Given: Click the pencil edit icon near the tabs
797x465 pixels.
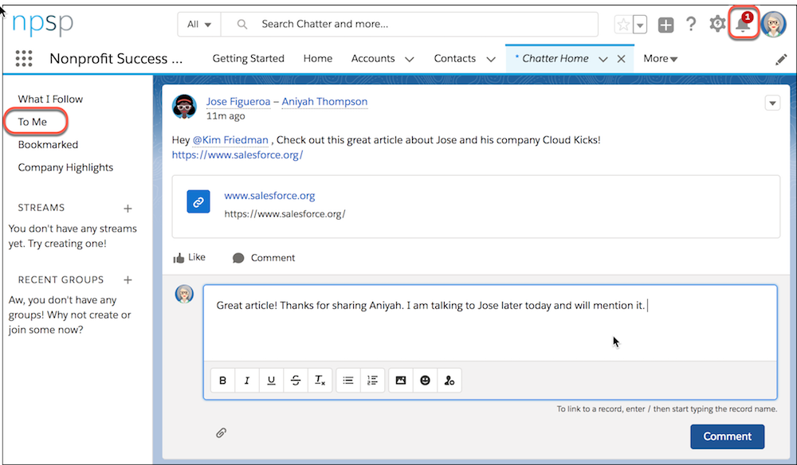Looking at the screenshot, I should tap(781, 58).
